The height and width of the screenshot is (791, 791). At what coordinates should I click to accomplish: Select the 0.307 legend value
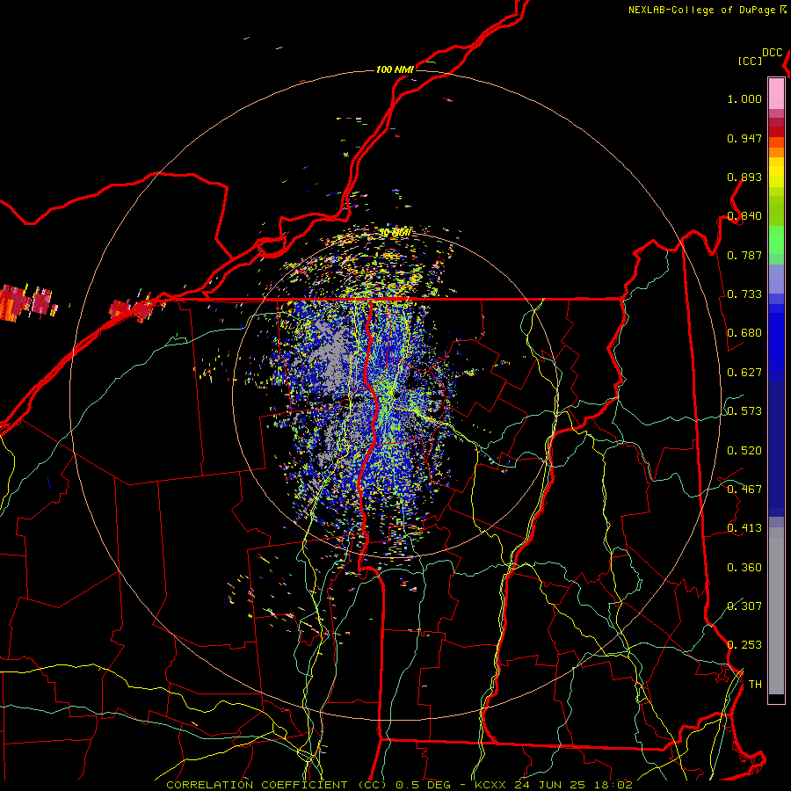tap(744, 606)
